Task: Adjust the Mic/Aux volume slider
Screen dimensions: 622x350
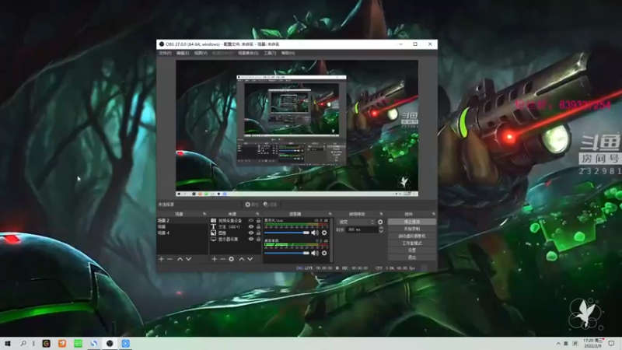Action: 287,233
